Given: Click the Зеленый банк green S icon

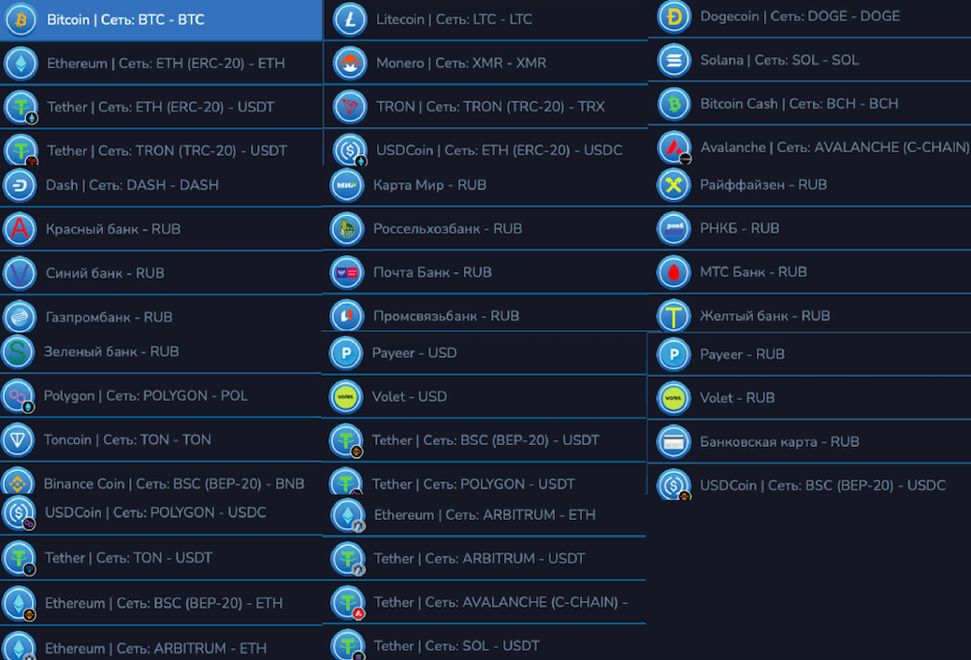Looking at the screenshot, I should [x=19, y=352].
